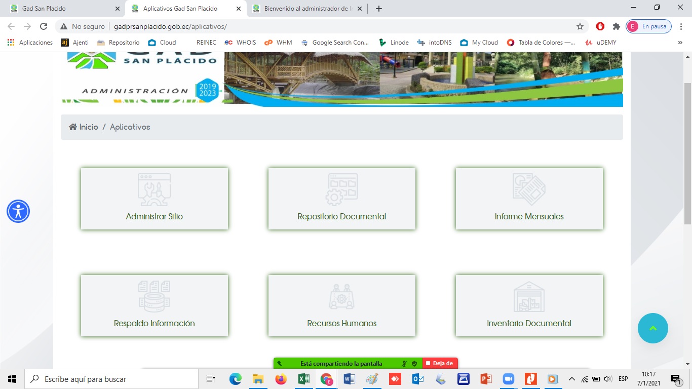Click the scroll-to-top arrow button
Screen dimensions: 692x389
tap(652, 328)
